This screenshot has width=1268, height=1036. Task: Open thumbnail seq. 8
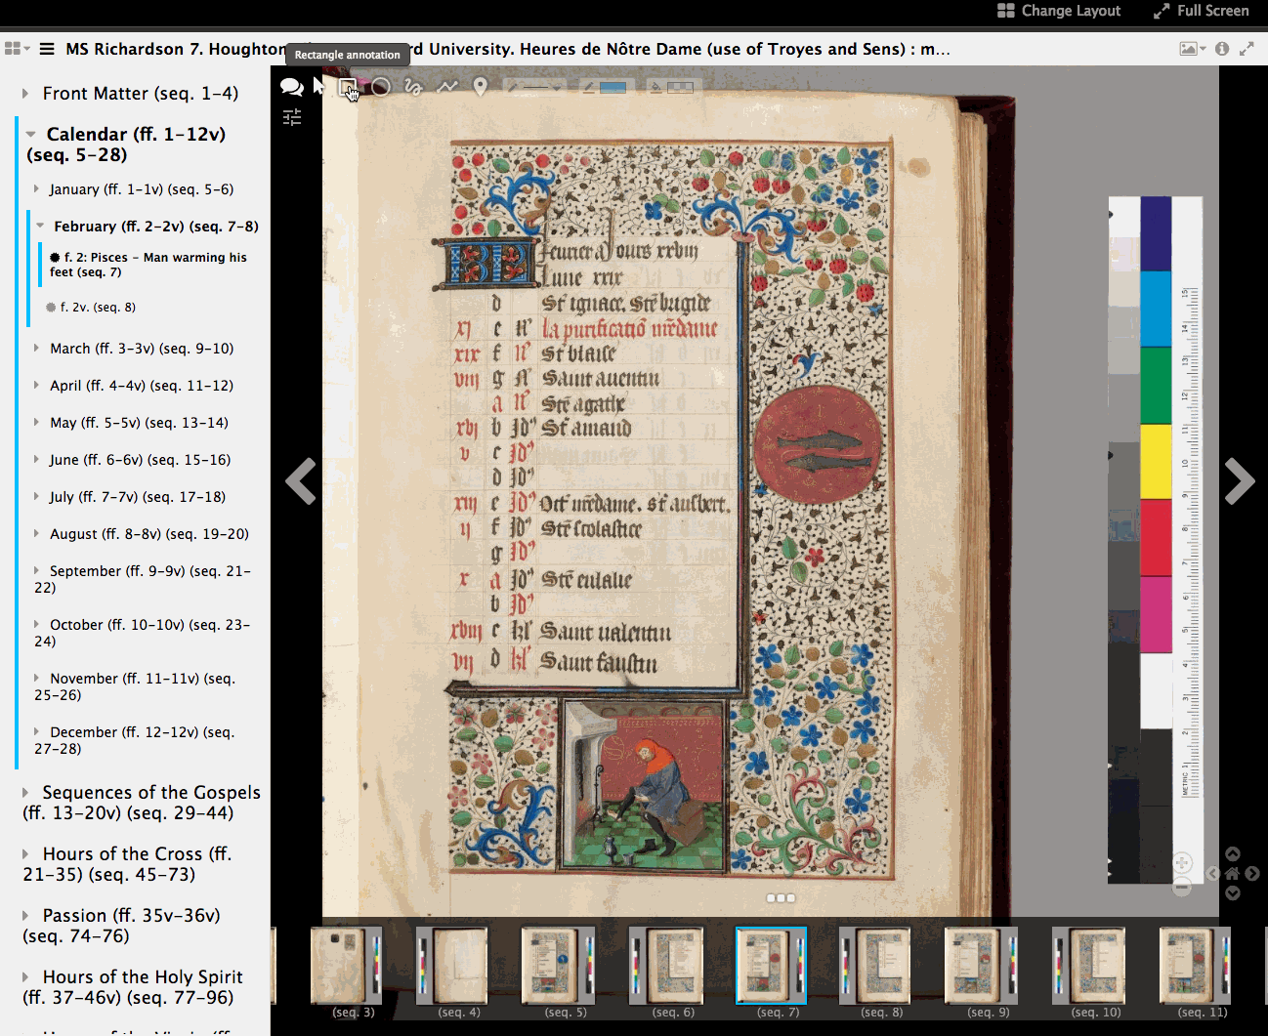pyautogui.click(x=875, y=966)
